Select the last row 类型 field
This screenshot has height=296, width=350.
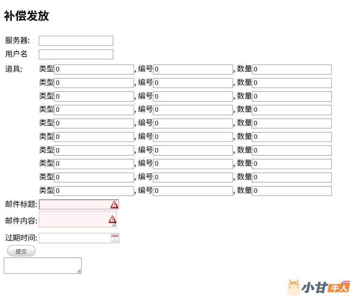(x=94, y=191)
